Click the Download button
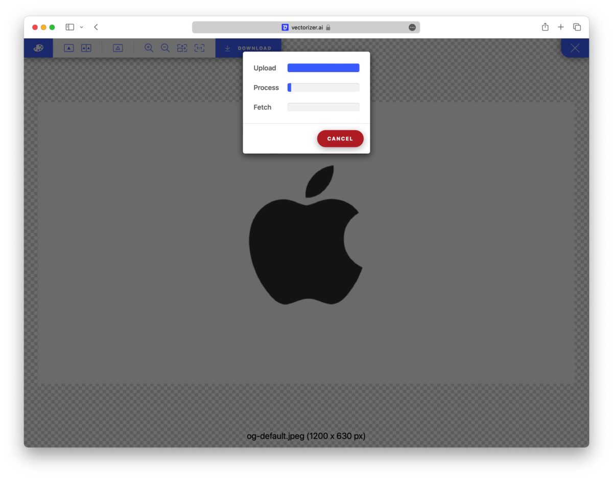The width and height of the screenshot is (613, 479). pyautogui.click(x=248, y=48)
